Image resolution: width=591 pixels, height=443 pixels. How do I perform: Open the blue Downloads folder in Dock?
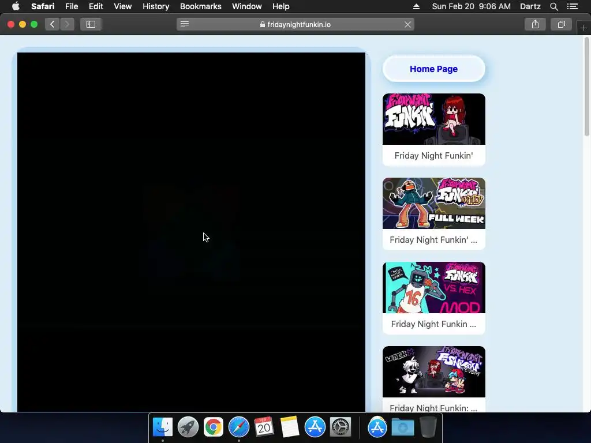tap(402, 427)
